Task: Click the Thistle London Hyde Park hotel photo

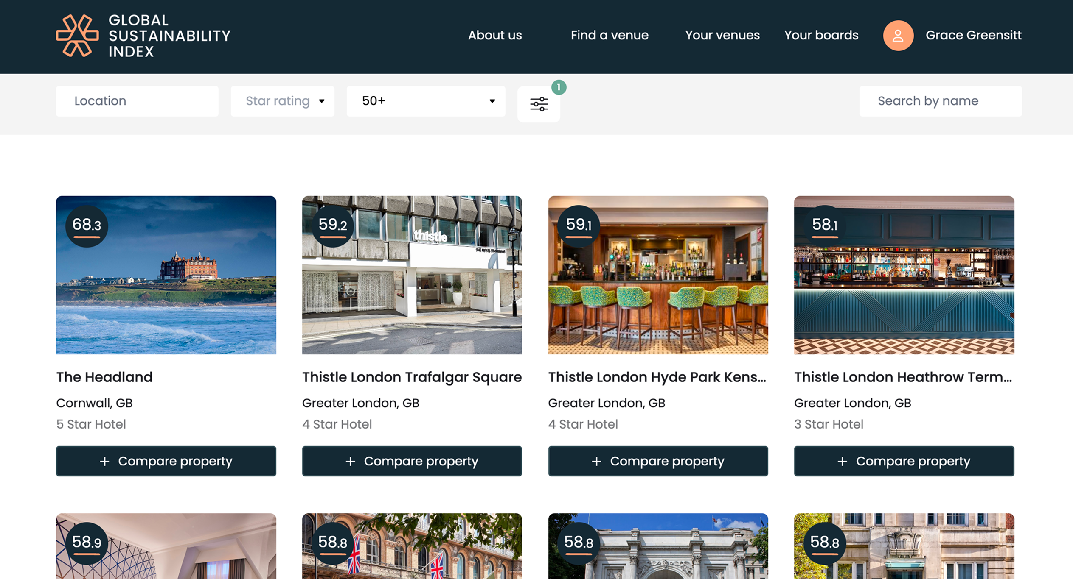Action: coord(658,275)
